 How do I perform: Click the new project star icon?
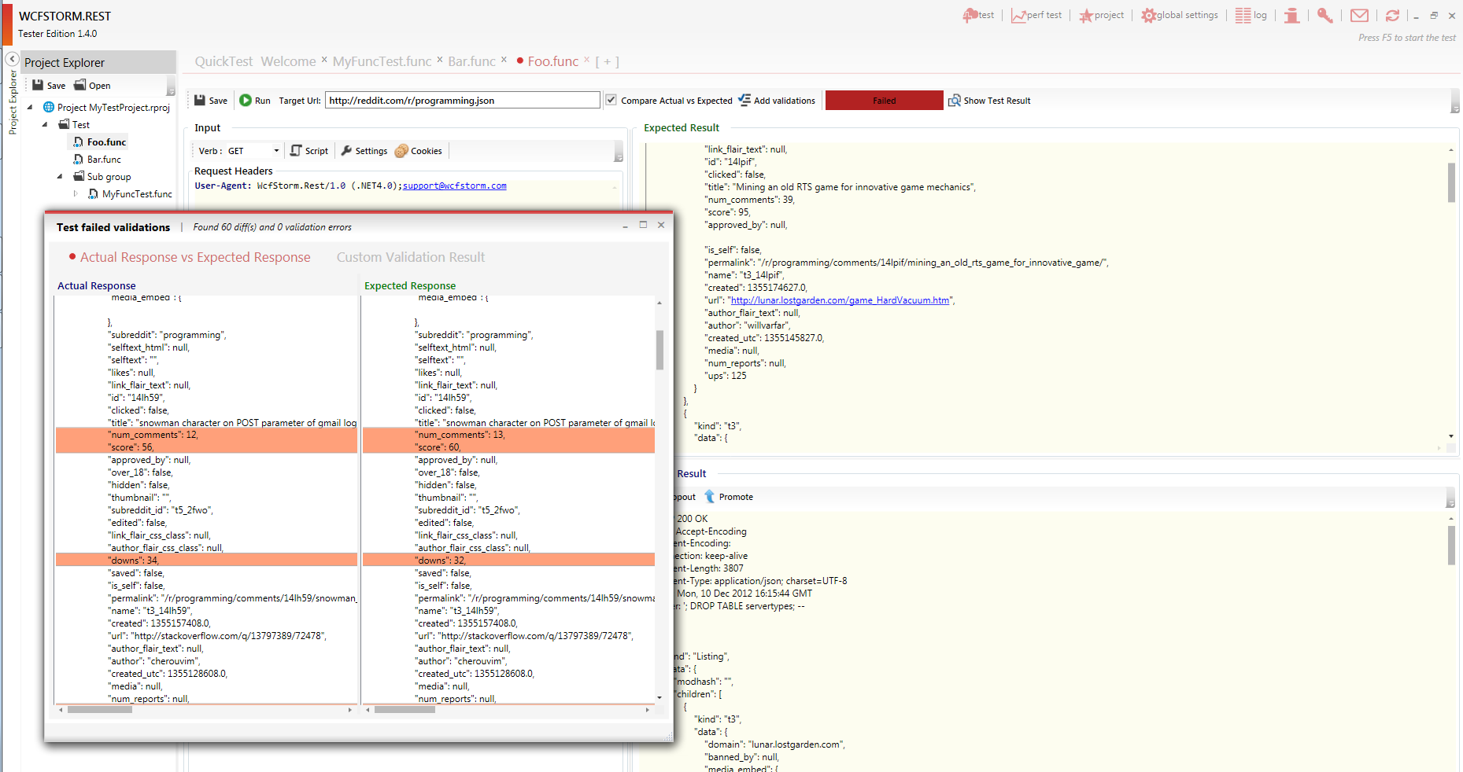pyautogui.click(x=1086, y=16)
